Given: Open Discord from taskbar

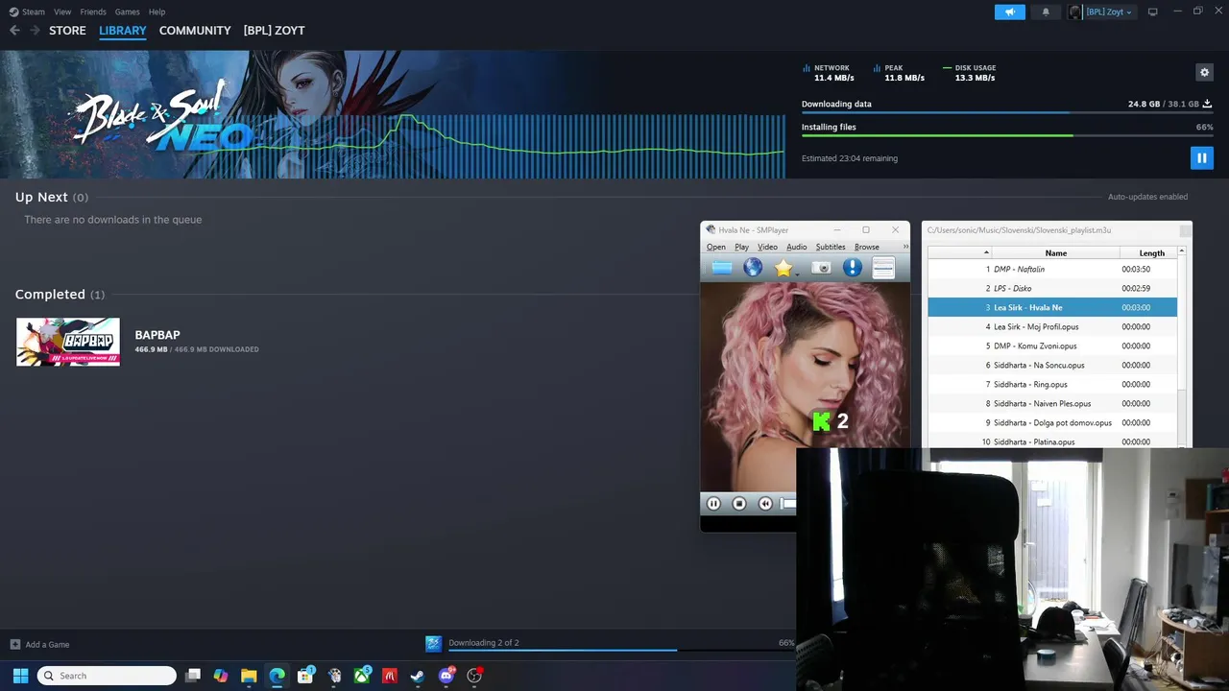Looking at the screenshot, I should tap(446, 676).
